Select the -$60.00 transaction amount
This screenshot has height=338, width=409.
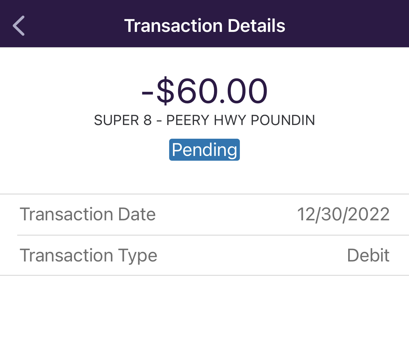point(204,91)
